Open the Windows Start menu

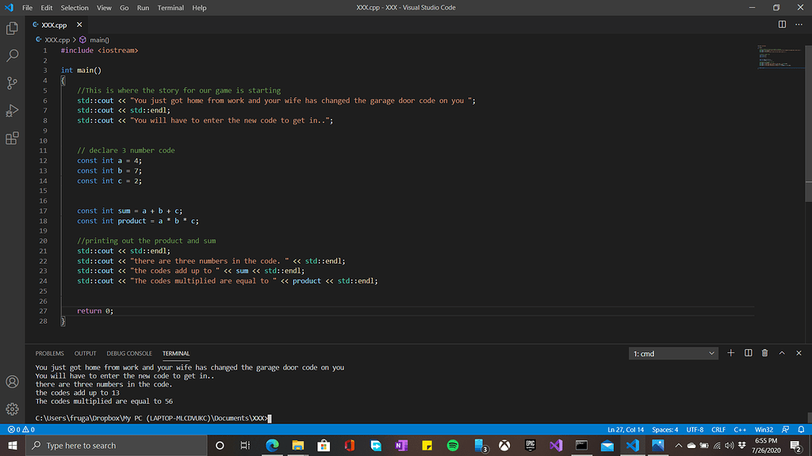click(13, 445)
